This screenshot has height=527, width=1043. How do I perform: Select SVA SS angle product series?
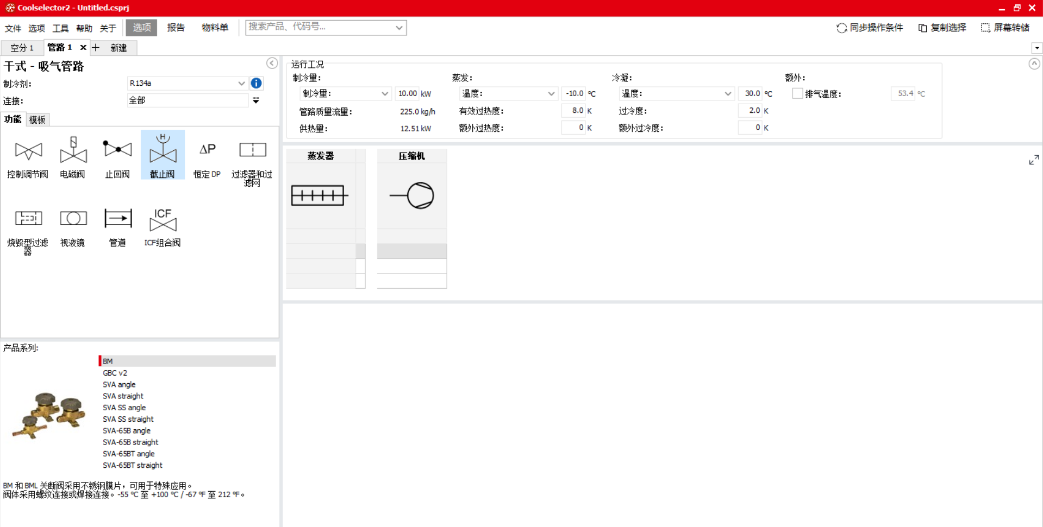(x=188, y=408)
